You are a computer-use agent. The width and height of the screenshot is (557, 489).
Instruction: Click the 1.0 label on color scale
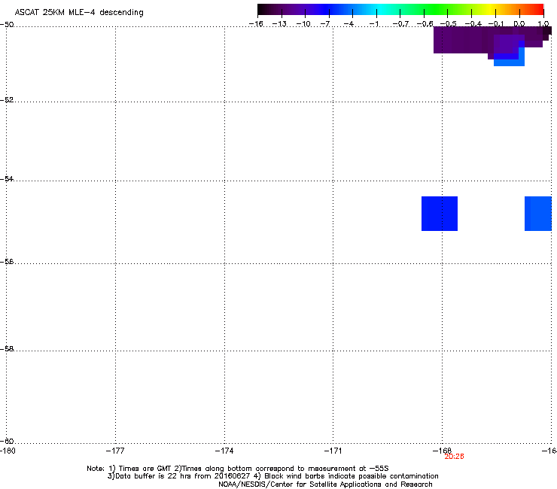[543, 24]
